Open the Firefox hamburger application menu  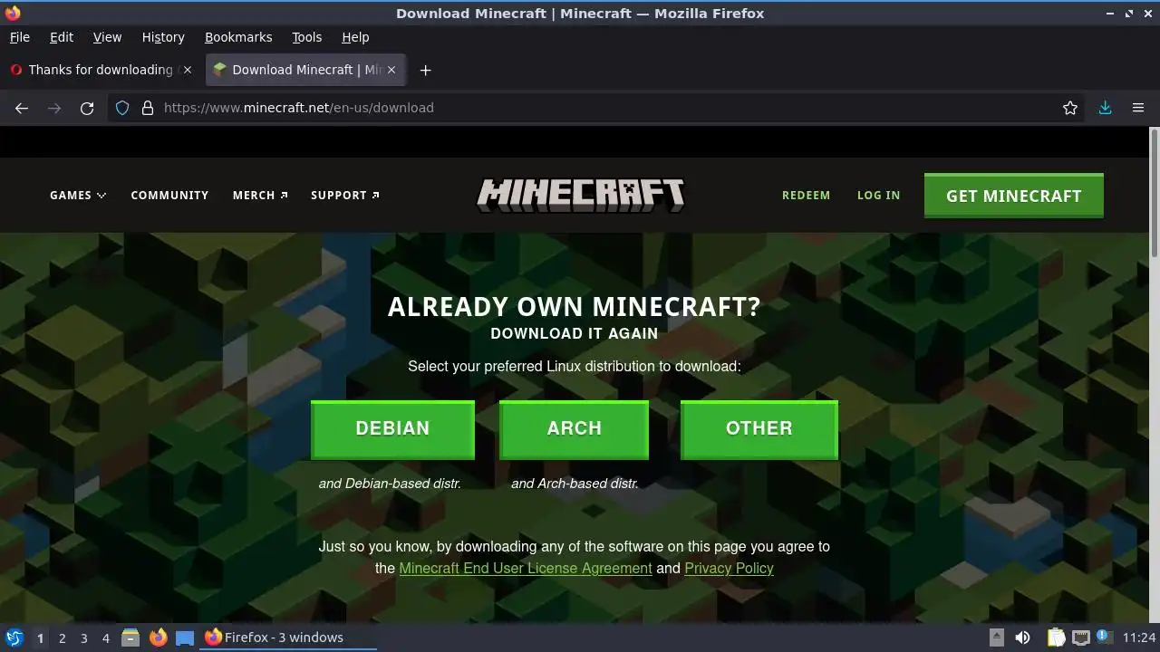point(1138,108)
